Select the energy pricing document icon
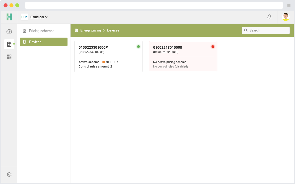This screenshot has height=184, width=295. 9,44
